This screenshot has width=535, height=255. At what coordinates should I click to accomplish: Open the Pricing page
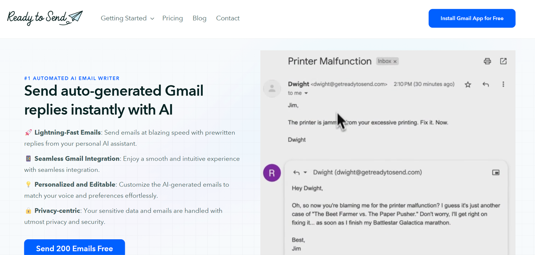[x=173, y=18]
